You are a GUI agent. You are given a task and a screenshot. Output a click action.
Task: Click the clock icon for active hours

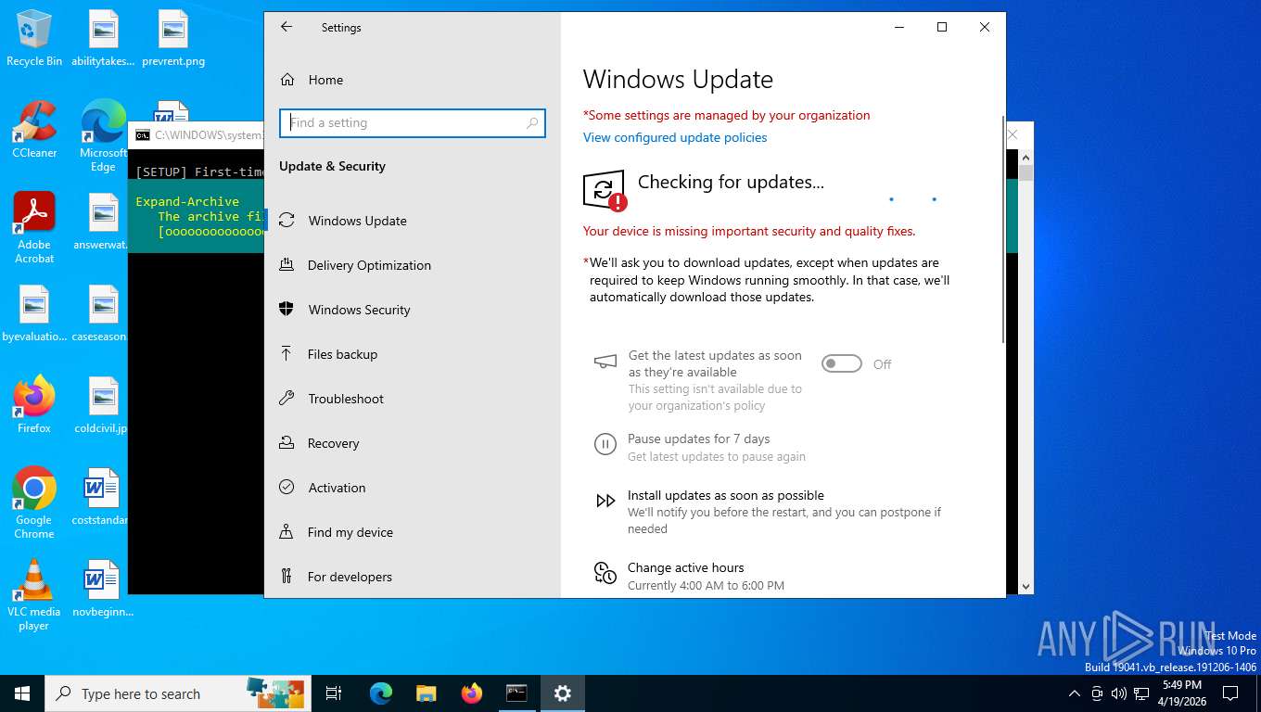[x=605, y=574]
